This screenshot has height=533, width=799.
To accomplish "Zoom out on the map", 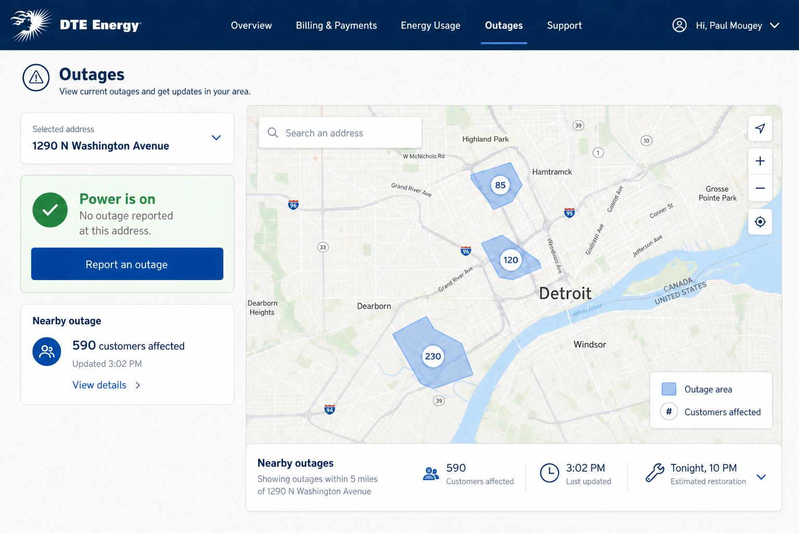I will pos(760,188).
